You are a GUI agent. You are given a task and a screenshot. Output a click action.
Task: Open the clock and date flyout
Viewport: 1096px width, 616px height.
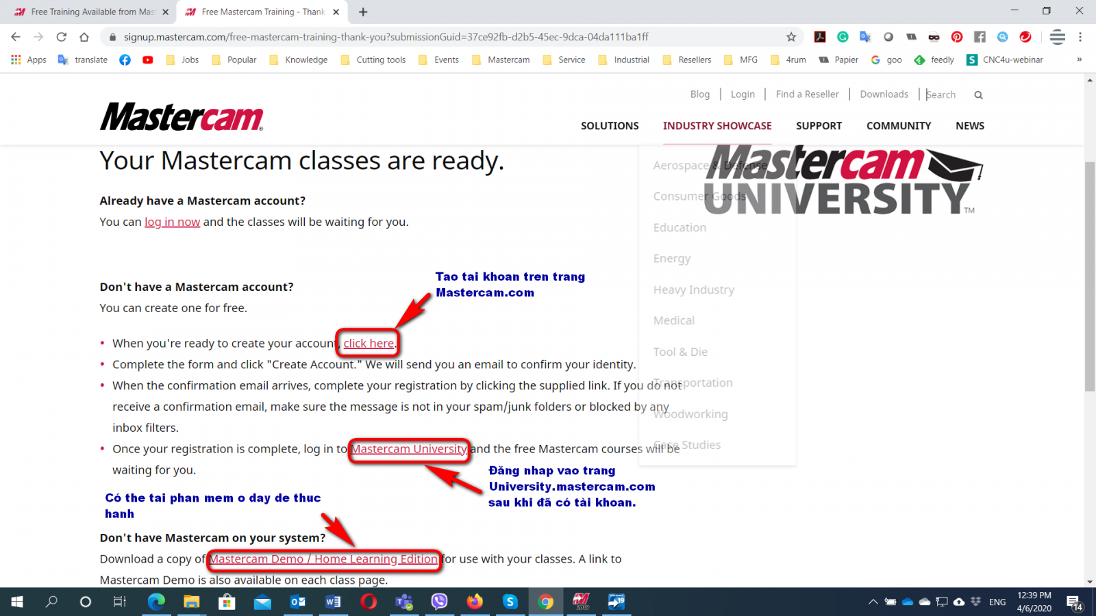coord(1034,602)
